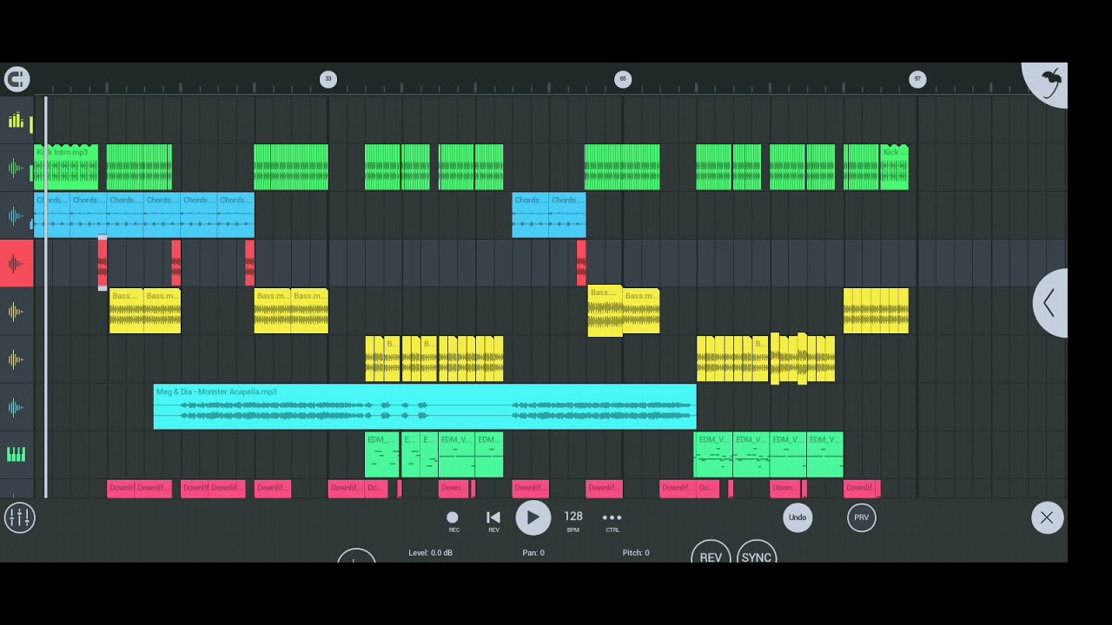Open the FL Studio fruit logo menu
This screenshot has width=1112, height=625.
(1050, 83)
